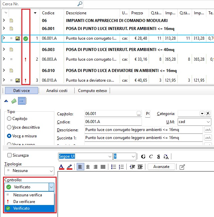Choose Verificato from the dropdown list

click(x=29, y=208)
